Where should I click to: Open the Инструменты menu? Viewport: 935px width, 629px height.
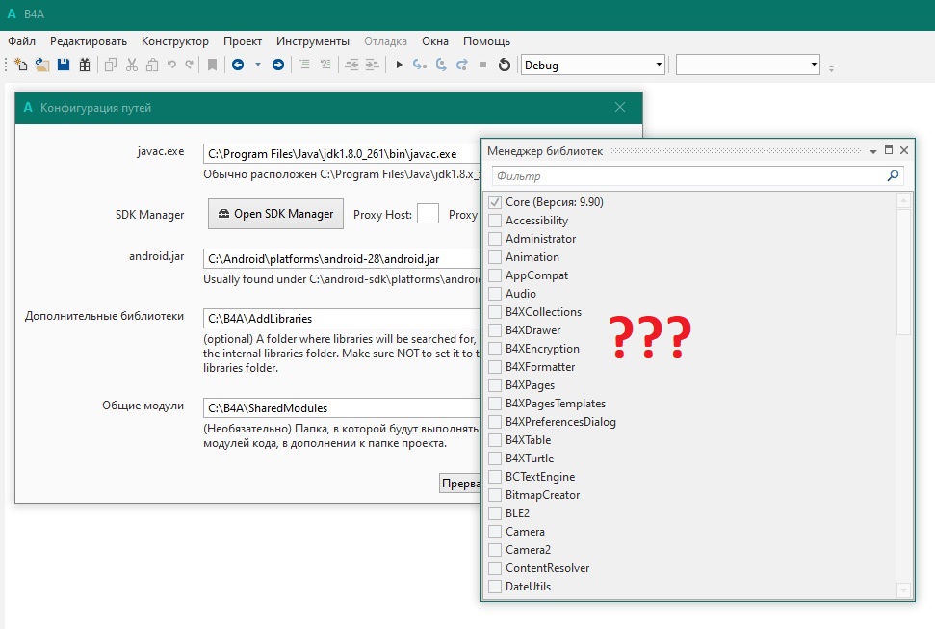[x=312, y=41]
